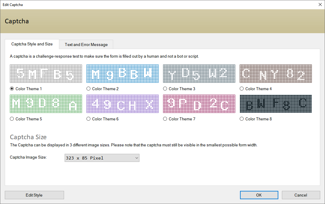
Task: Select the Color Theme 5 radio button
Action: point(12,119)
